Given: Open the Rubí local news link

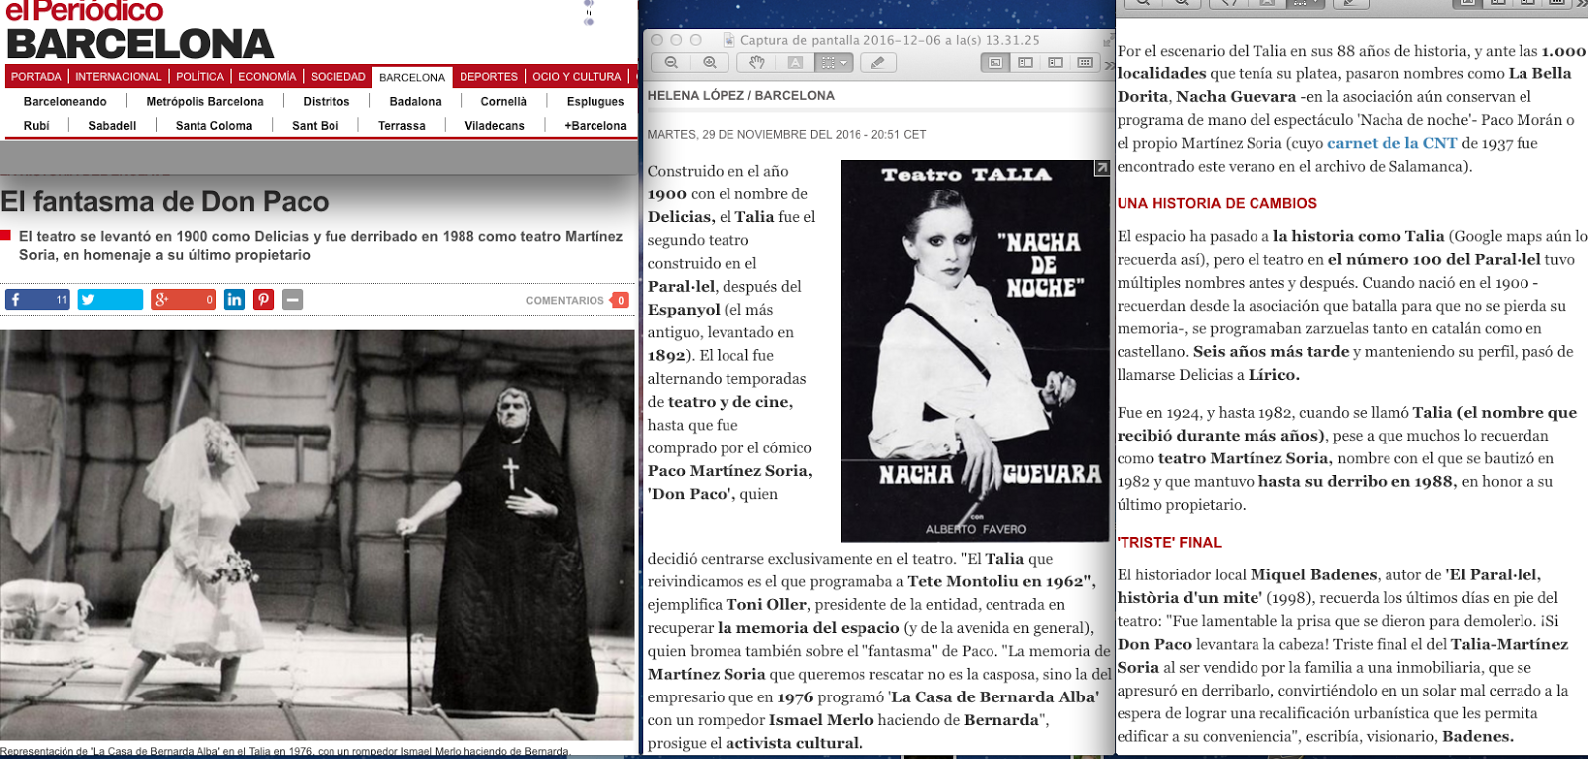Looking at the screenshot, I should click(37, 126).
